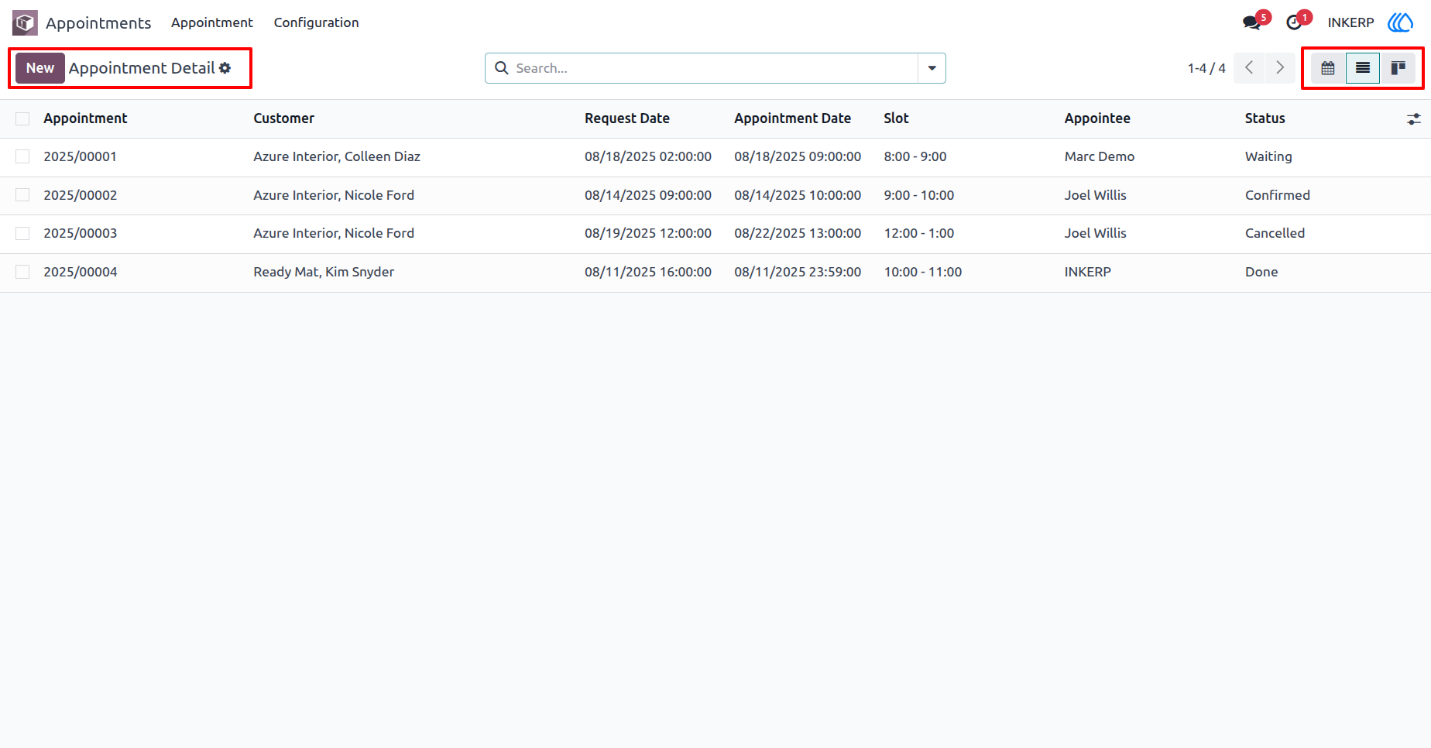Open the Configuration menu
This screenshot has width=1431, height=748.
(316, 22)
